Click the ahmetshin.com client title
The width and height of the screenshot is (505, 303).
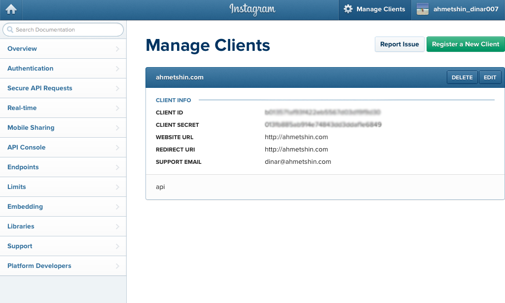pos(180,77)
